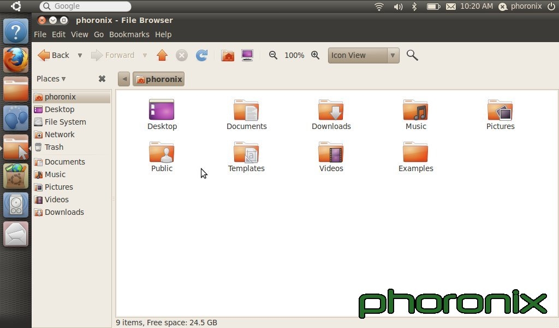The height and width of the screenshot is (328, 559).
Task: Open the View menu
Action: 80,34
